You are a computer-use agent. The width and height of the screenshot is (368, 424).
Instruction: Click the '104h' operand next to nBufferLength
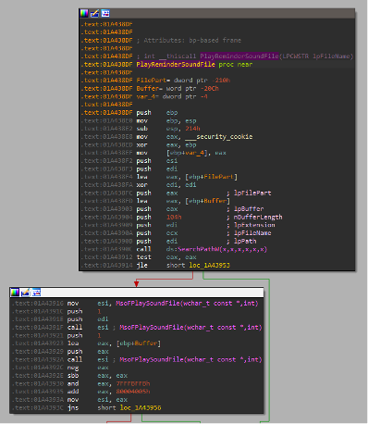point(174,217)
